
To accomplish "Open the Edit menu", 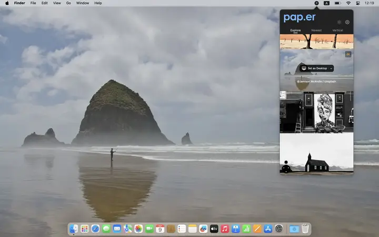I will 44,3.
